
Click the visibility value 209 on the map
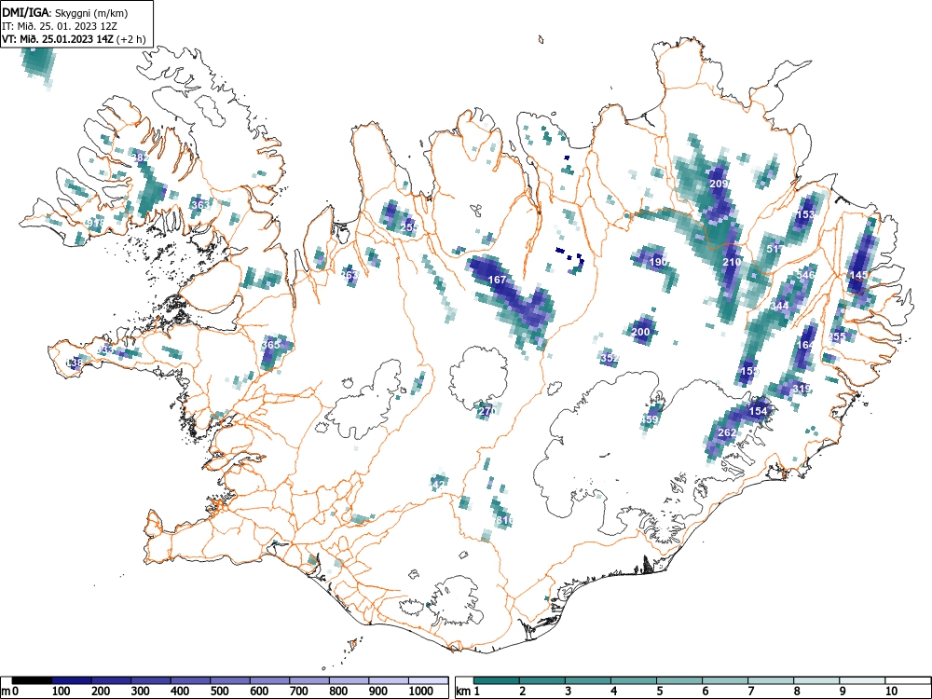(719, 184)
